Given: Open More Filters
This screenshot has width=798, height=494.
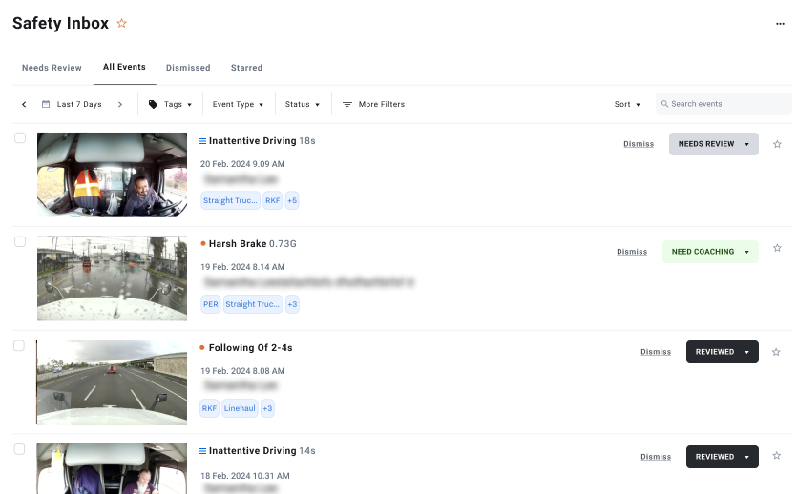Looking at the screenshot, I should 374,104.
